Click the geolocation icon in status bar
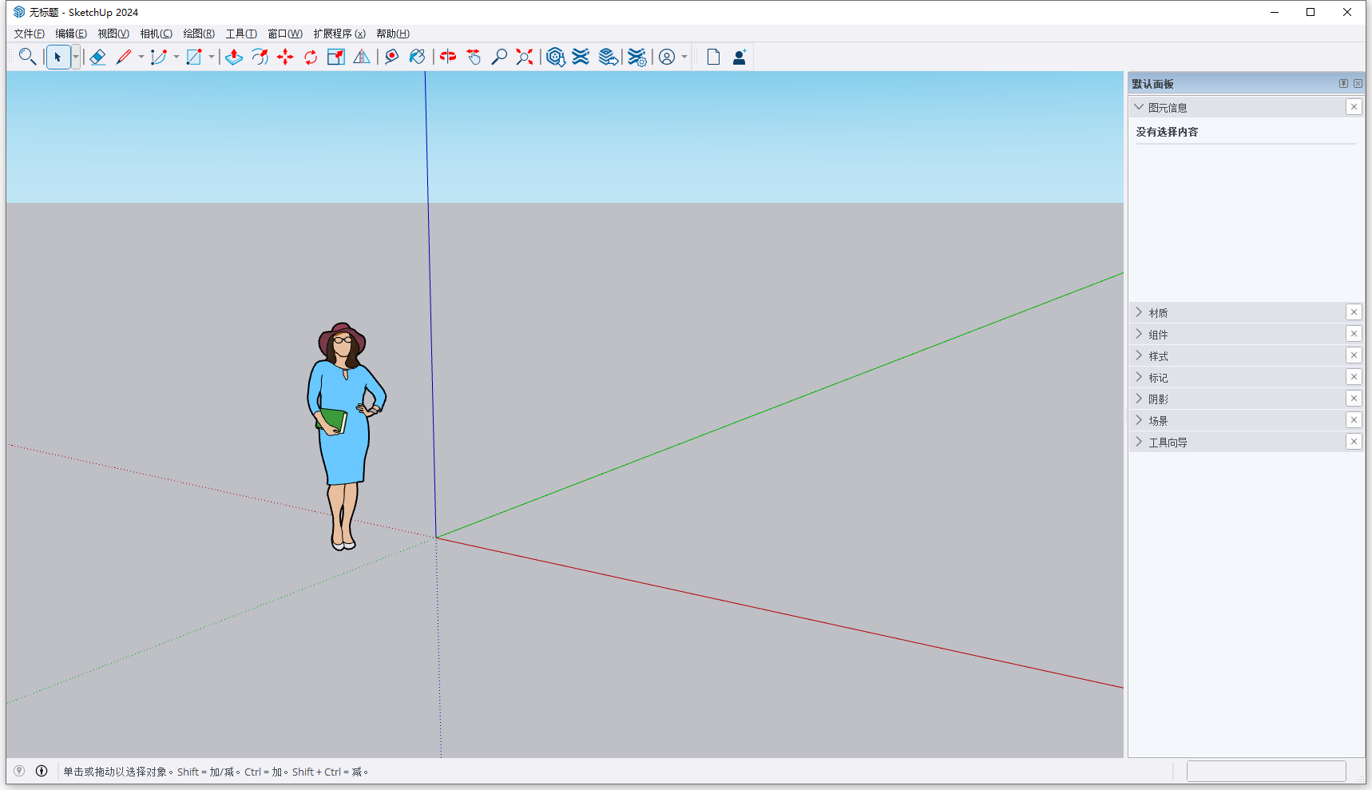This screenshot has height=790, width=1372. (x=18, y=771)
